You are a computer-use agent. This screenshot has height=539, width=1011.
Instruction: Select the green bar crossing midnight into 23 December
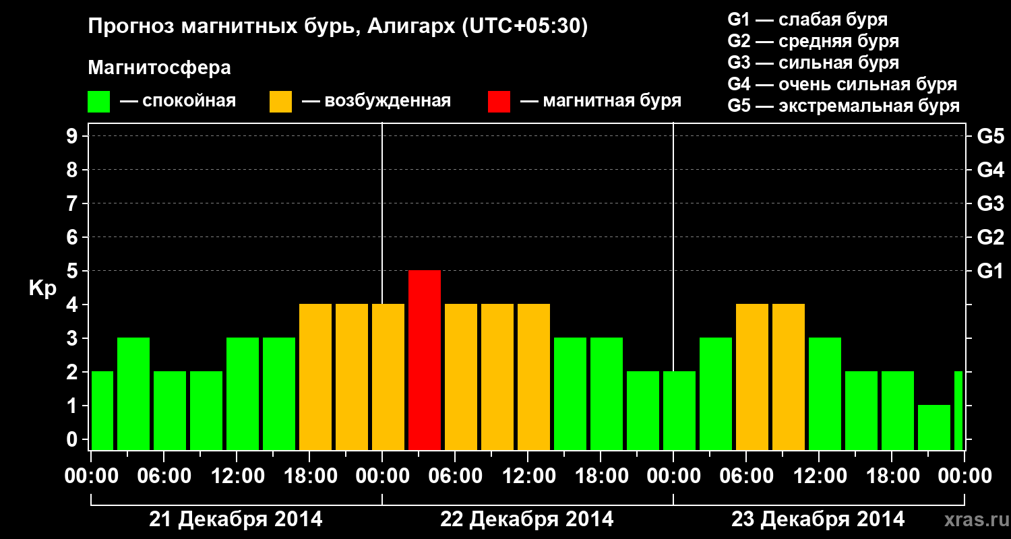click(679, 410)
